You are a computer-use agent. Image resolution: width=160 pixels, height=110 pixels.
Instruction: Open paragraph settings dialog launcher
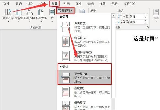(148, 28)
